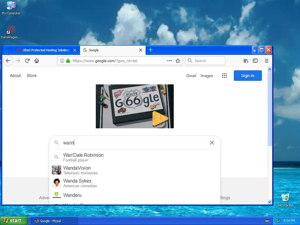
Task: Click the vertical scrollbar thumb
Action: (270, 109)
